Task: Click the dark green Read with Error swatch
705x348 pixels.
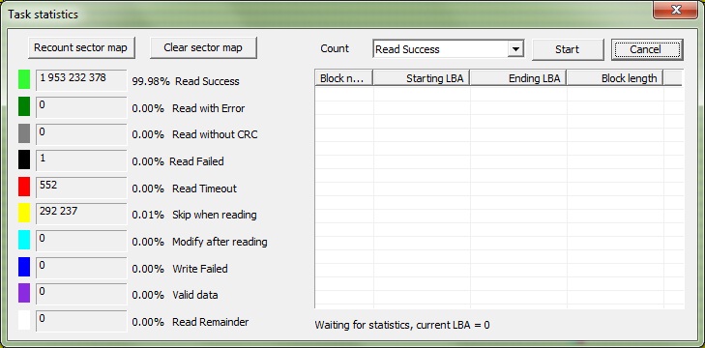Action: (x=24, y=106)
